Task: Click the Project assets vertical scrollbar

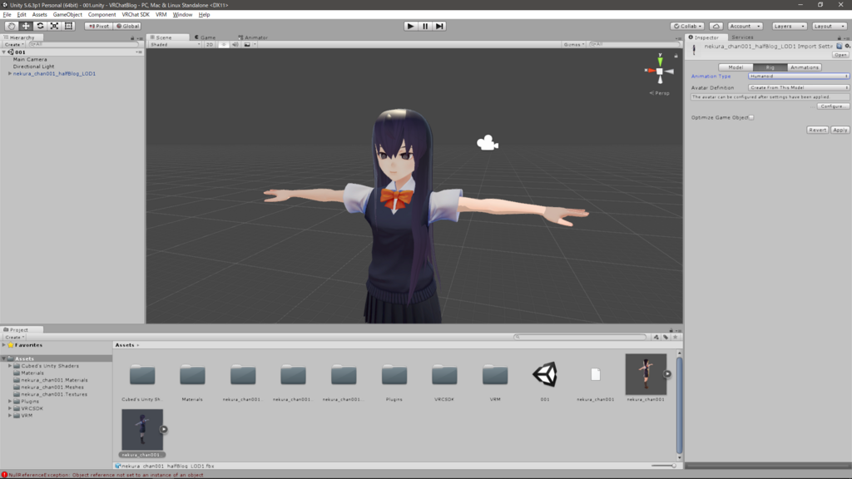Action: point(679,405)
